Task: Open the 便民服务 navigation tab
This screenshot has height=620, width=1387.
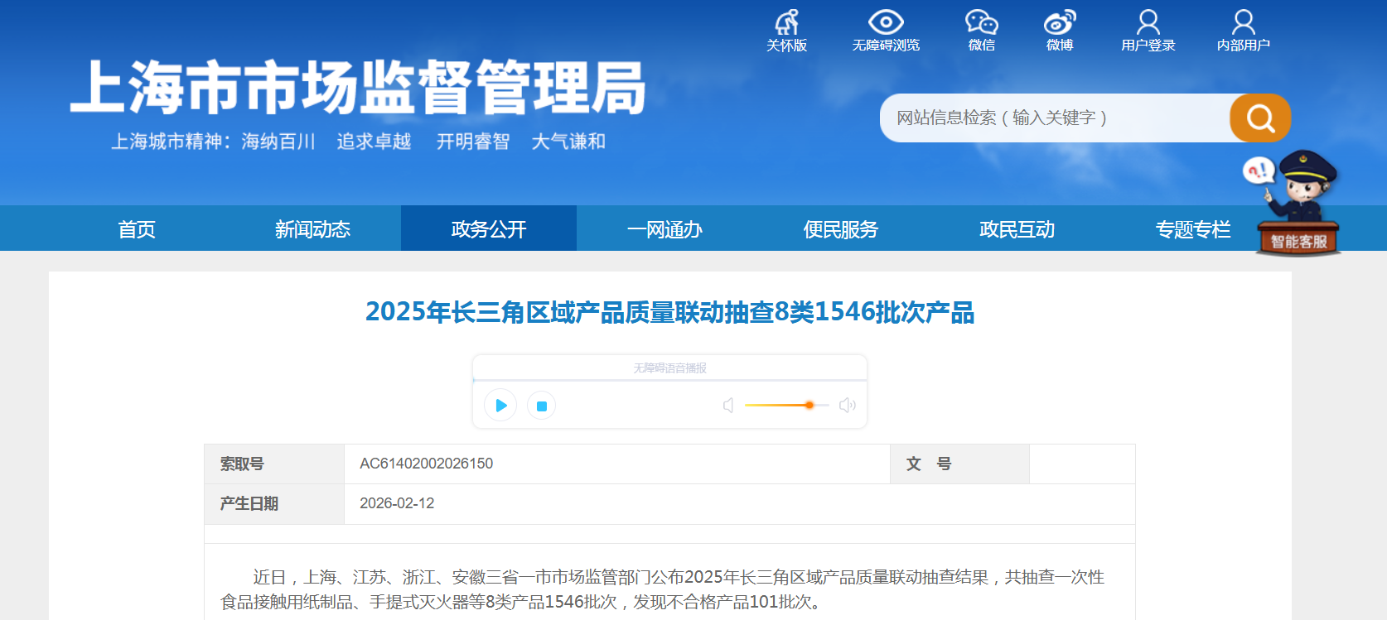Action: tap(840, 229)
